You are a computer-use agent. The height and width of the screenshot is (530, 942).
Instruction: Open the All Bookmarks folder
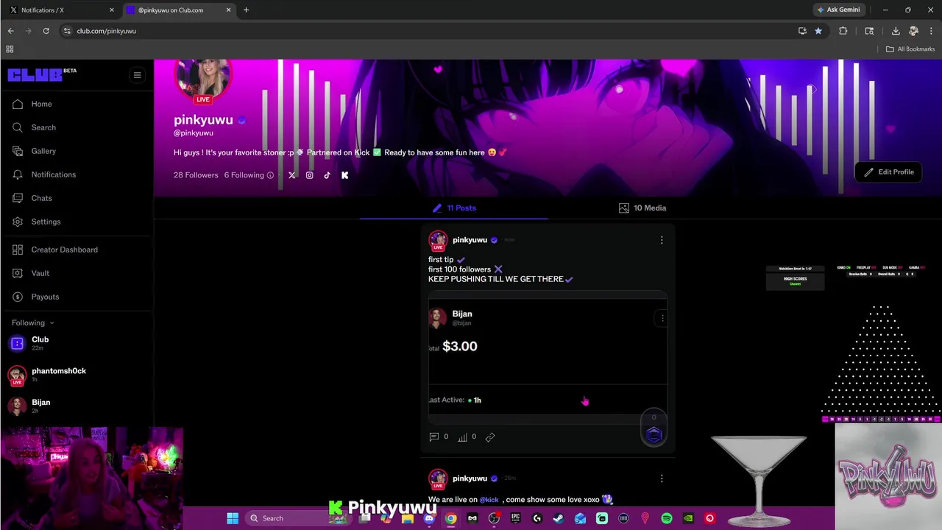pos(910,49)
